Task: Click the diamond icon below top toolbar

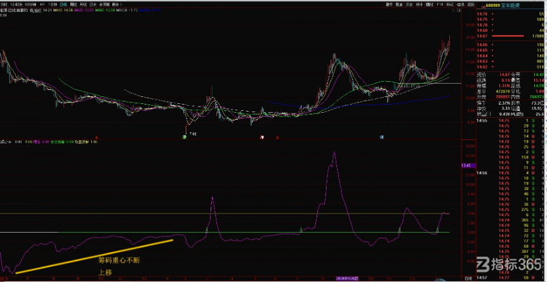Action: click(453, 10)
